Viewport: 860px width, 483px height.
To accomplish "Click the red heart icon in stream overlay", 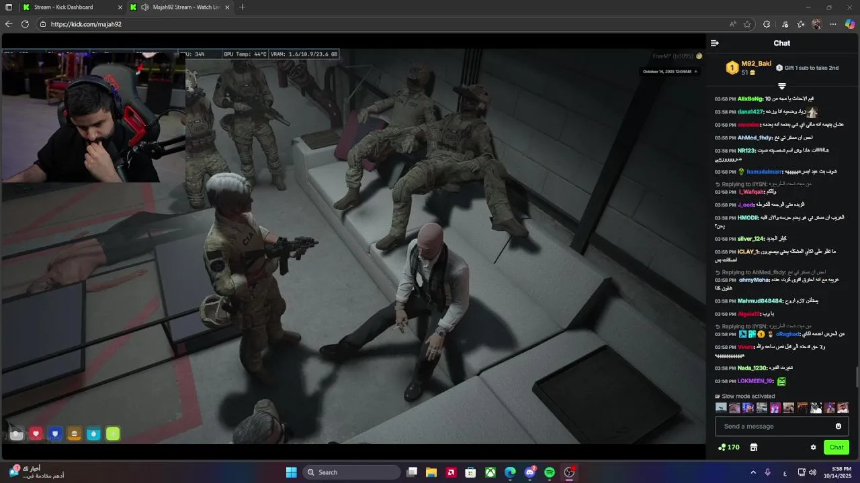I will (36, 434).
